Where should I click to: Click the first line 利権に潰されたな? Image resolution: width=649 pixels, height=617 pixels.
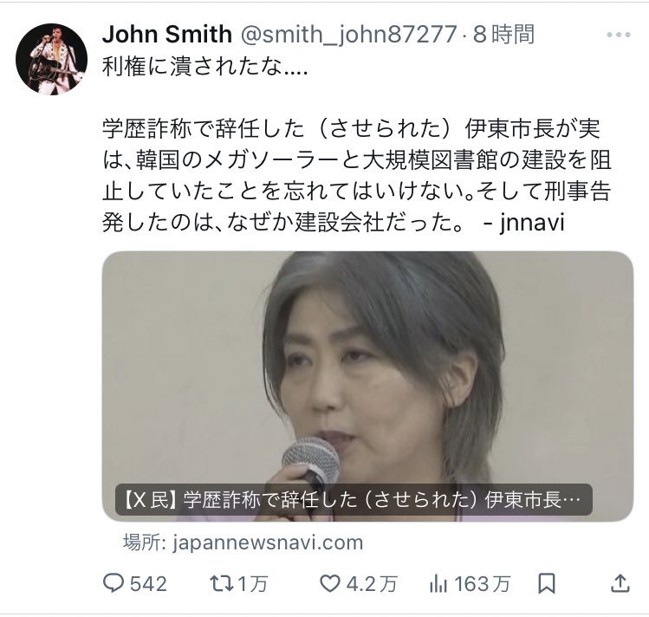[204, 66]
